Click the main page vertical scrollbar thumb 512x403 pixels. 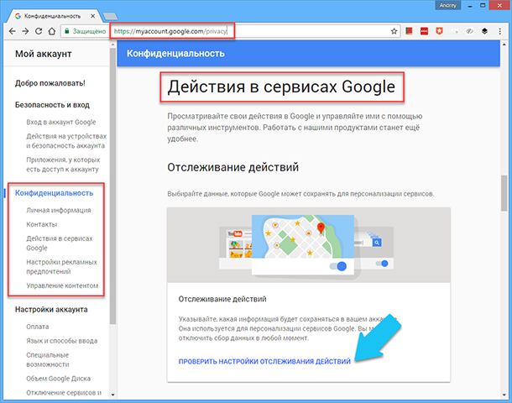pos(504,193)
